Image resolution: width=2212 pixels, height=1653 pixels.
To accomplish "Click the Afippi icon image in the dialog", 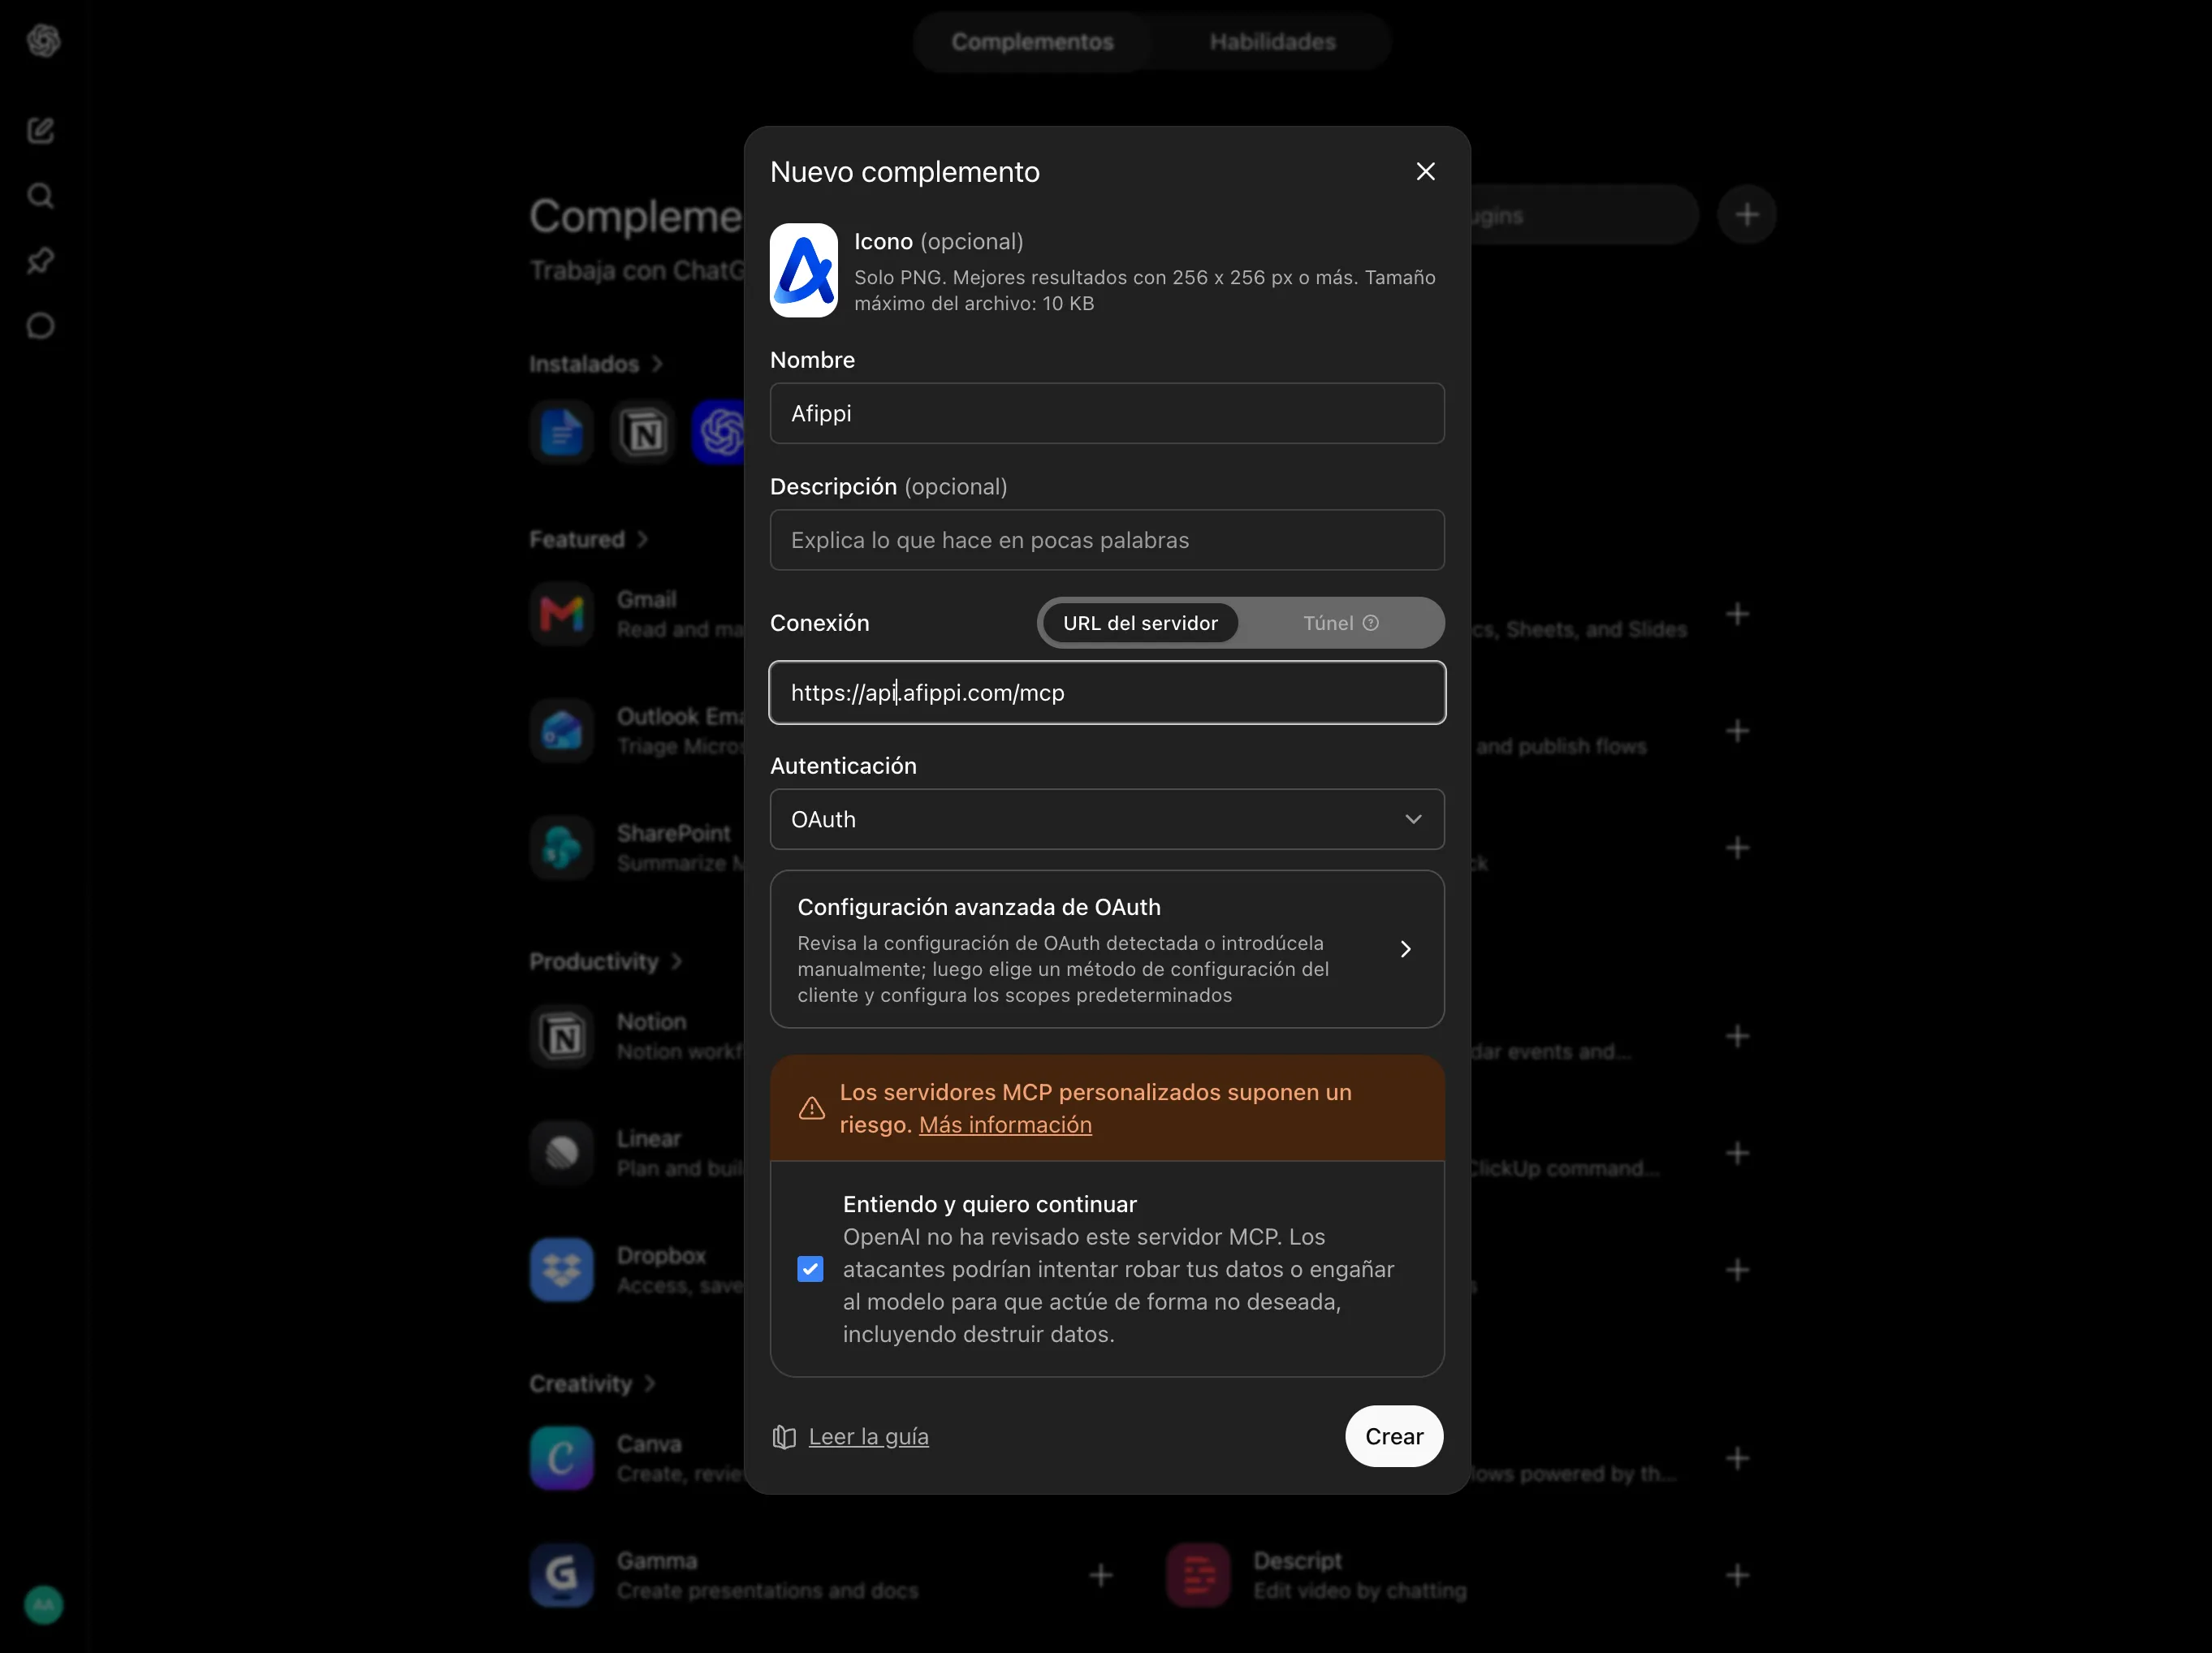I will (803, 270).
